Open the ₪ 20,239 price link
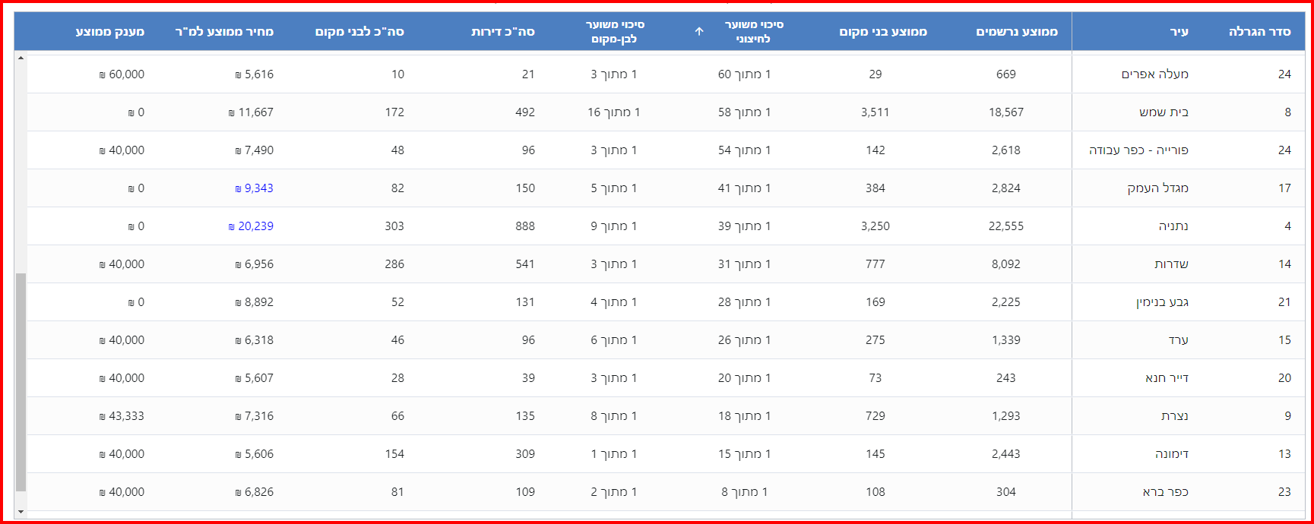1314x524 pixels. coord(252,226)
